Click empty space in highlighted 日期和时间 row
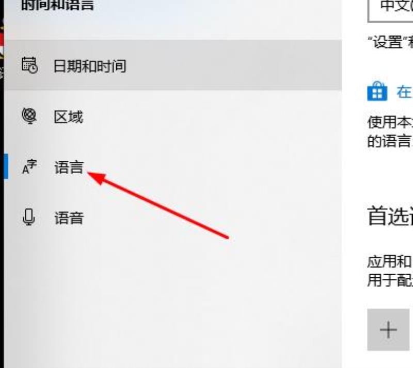This screenshot has width=413, height=368. tap(232, 65)
